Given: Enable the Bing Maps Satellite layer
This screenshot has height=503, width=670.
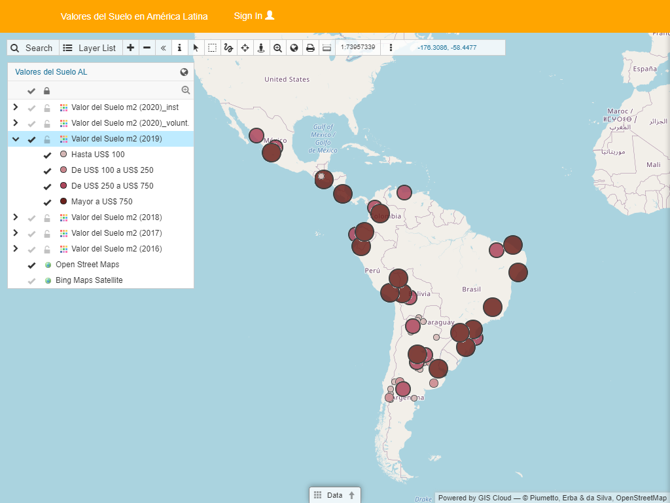Looking at the screenshot, I should 31,281.
